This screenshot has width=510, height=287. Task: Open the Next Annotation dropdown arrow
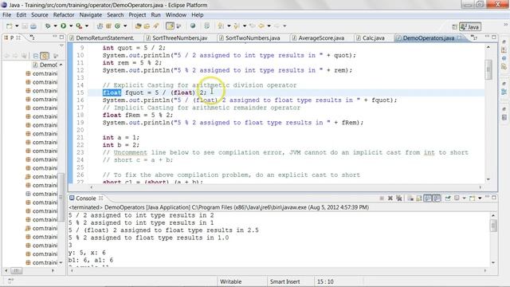point(229,26)
